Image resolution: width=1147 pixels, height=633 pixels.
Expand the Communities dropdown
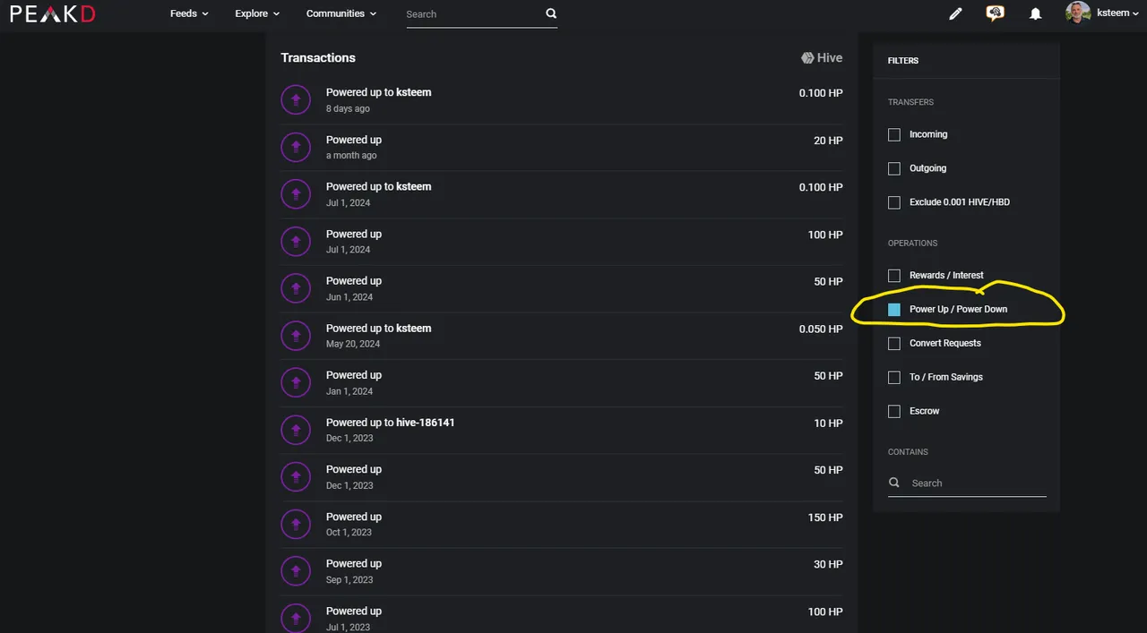point(341,13)
